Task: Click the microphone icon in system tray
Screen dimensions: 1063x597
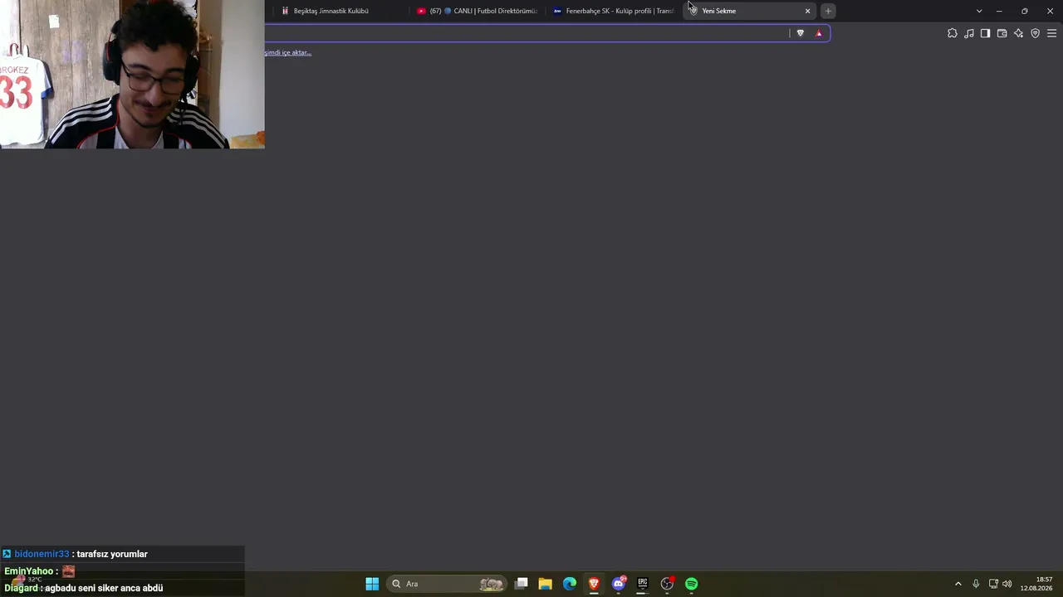Action: tap(976, 584)
